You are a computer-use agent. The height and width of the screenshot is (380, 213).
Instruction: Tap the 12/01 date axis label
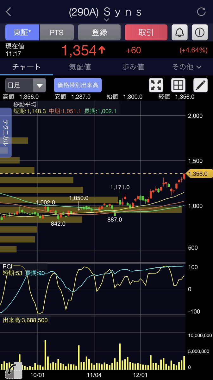pos(140,375)
